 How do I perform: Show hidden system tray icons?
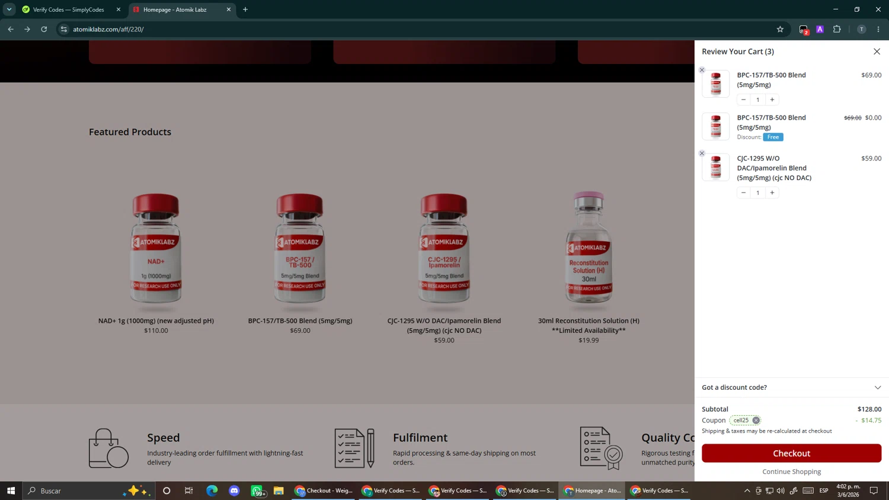(747, 491)
